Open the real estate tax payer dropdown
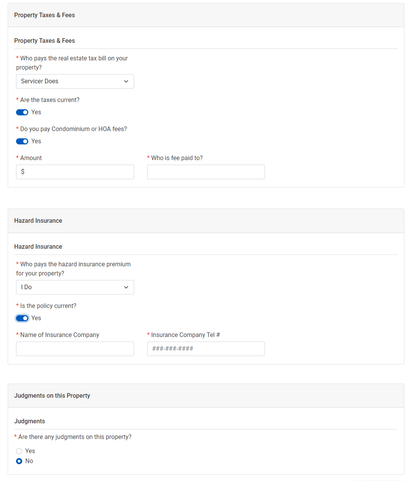This screenshot has width=412, height=481. [x=75, y=81]
